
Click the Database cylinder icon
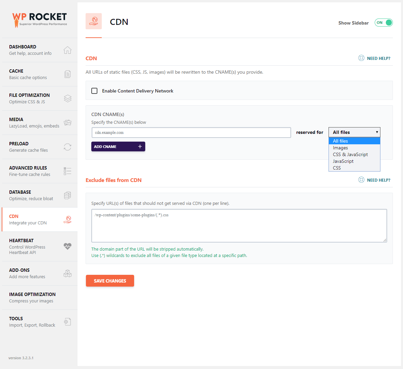[67, 195]
